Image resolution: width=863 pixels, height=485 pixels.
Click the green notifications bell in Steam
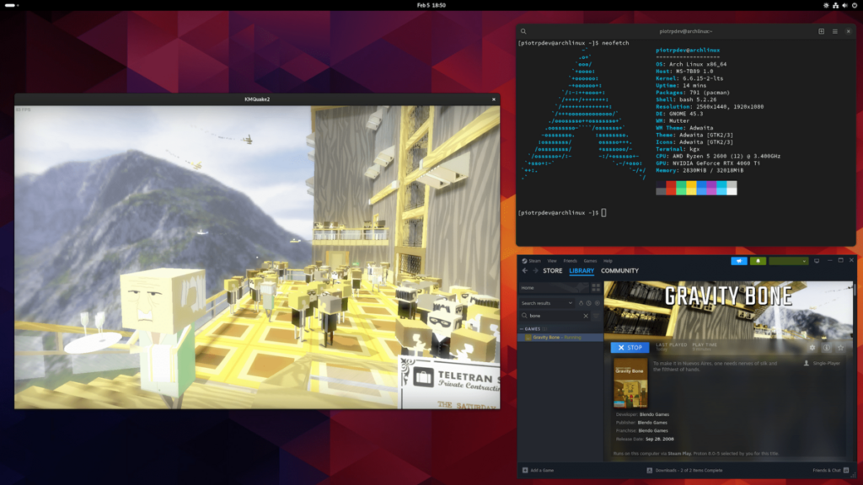point(758,261)
